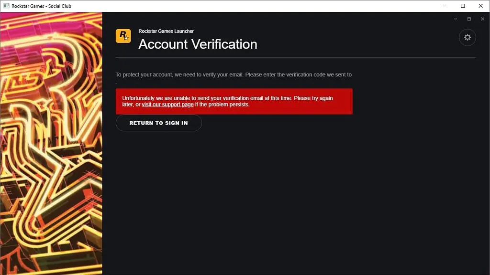Click the orange Rockstar Games R logo
The image size is (490, 275).
pyautogui.click(x=123, y=35)
